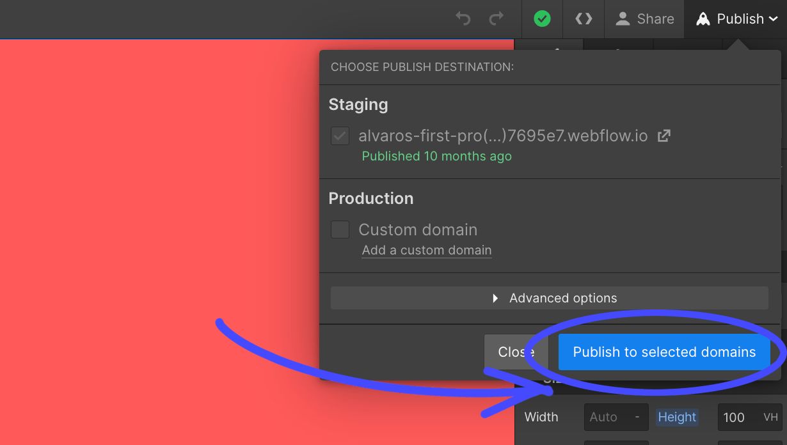Open the custom code export icon
Screen dimensions: 787x445
(583, 19)
